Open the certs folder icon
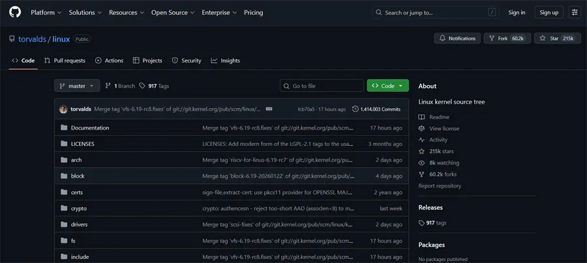587x263 pixels. pos(64,193)
